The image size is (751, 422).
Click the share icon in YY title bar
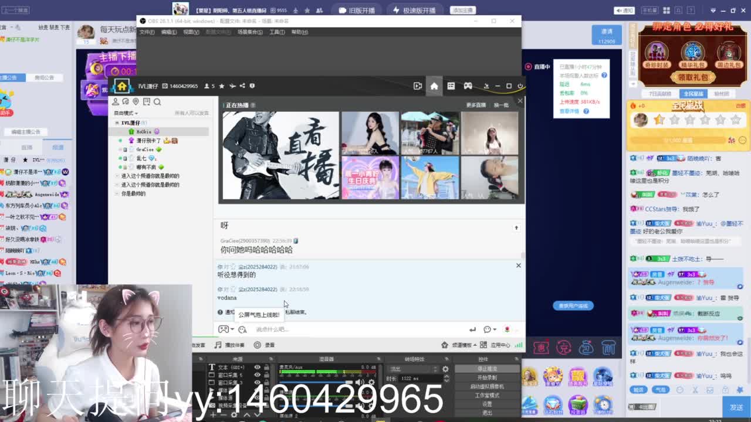coord(242,86)
